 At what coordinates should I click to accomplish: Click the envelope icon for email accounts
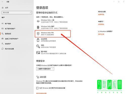tap(3, 29)
